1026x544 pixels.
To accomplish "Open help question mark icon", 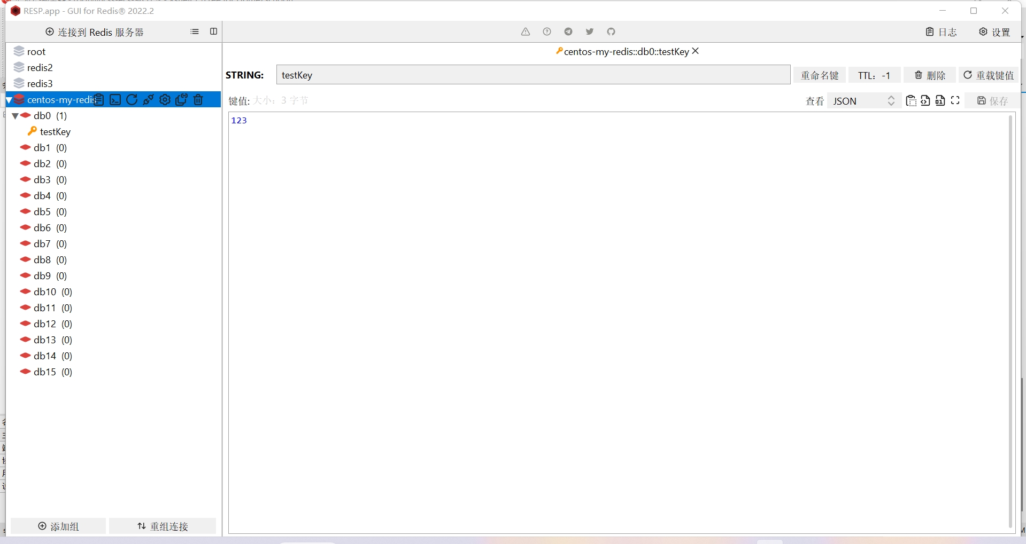I will (547, 31).
